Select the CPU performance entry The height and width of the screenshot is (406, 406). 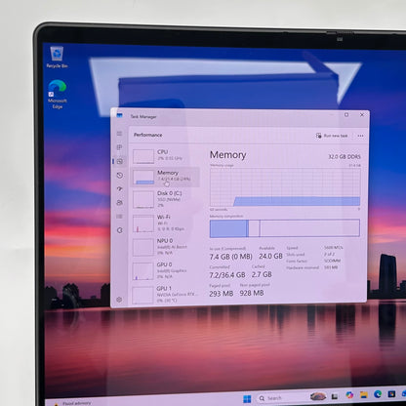tap(165, 156)
